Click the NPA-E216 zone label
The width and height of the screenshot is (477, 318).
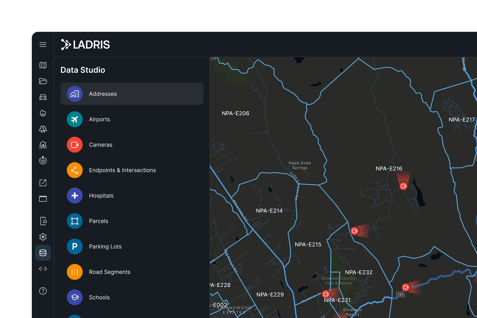[389, 169]
